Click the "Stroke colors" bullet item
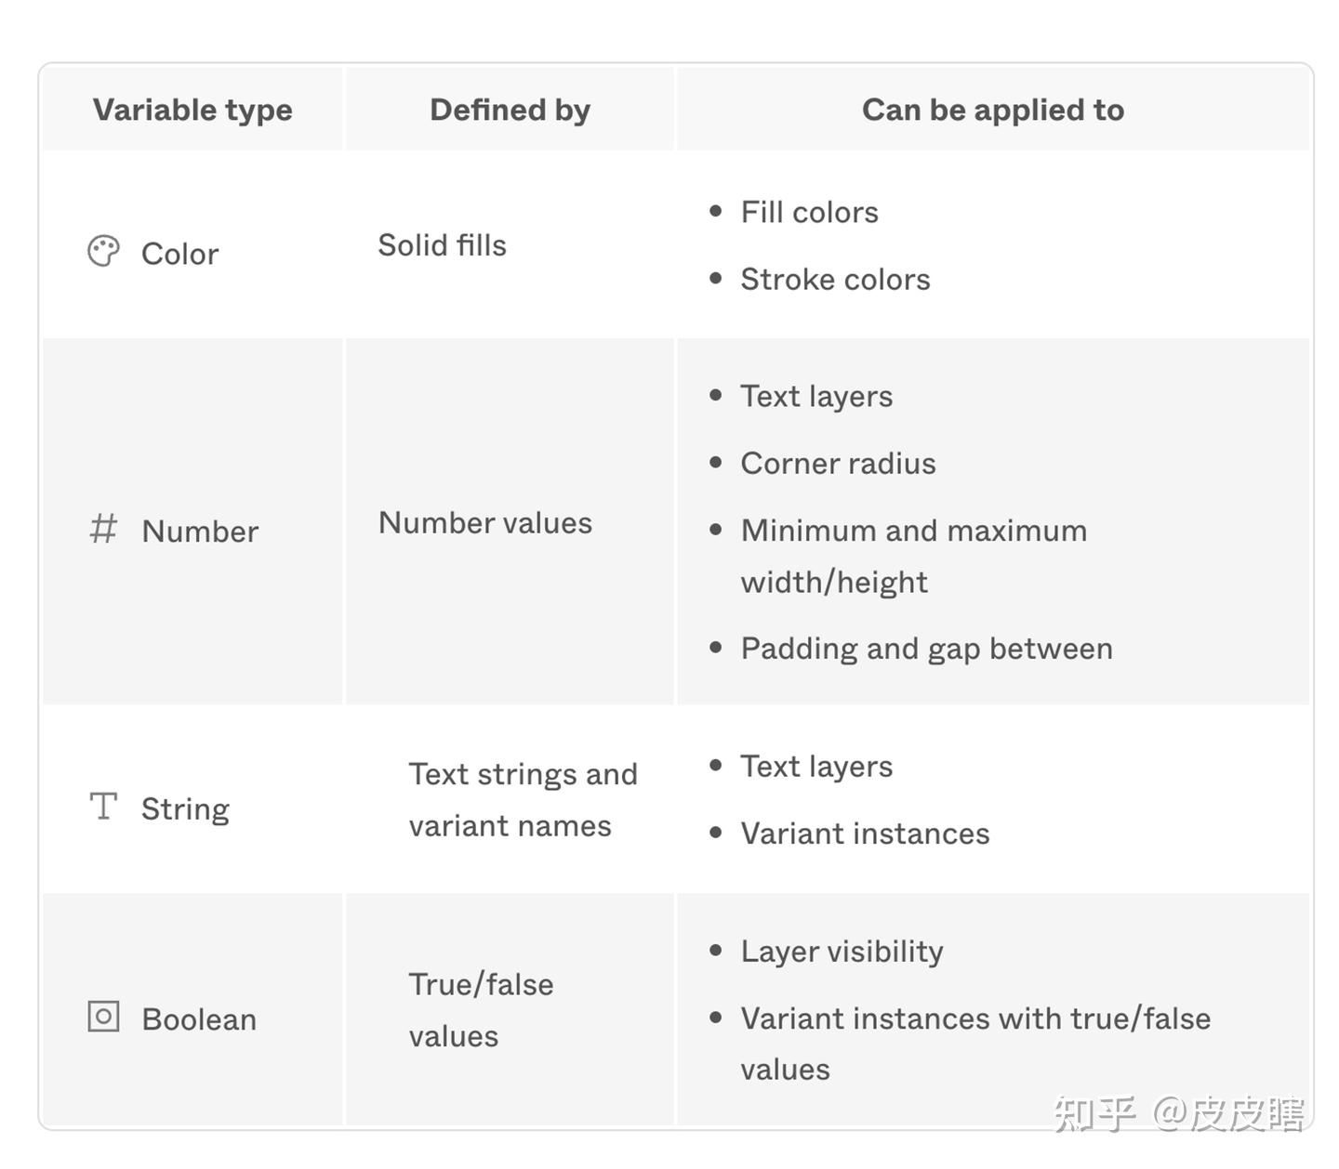 point(835,280)
